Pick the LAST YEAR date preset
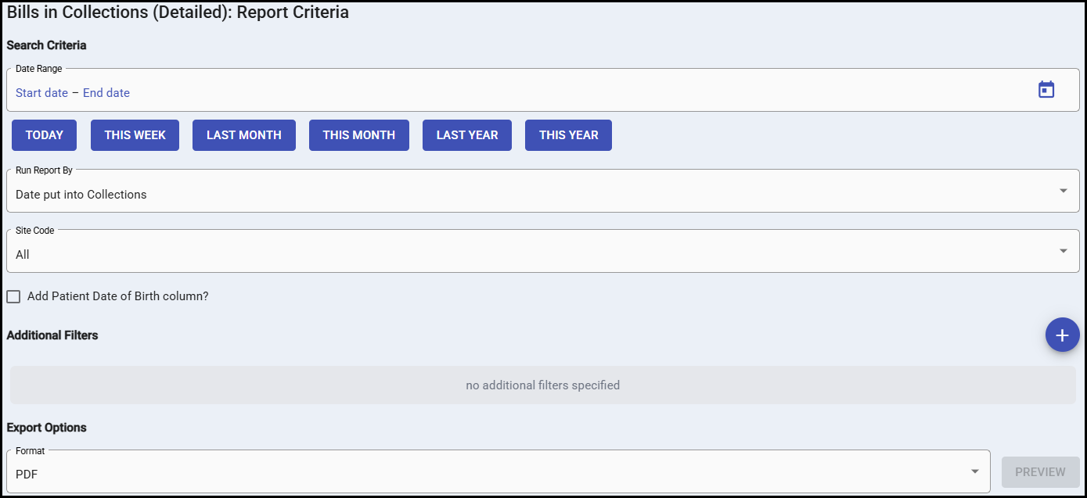The height and width of the screenshot is (498, 1087). [x=466, y=135]
